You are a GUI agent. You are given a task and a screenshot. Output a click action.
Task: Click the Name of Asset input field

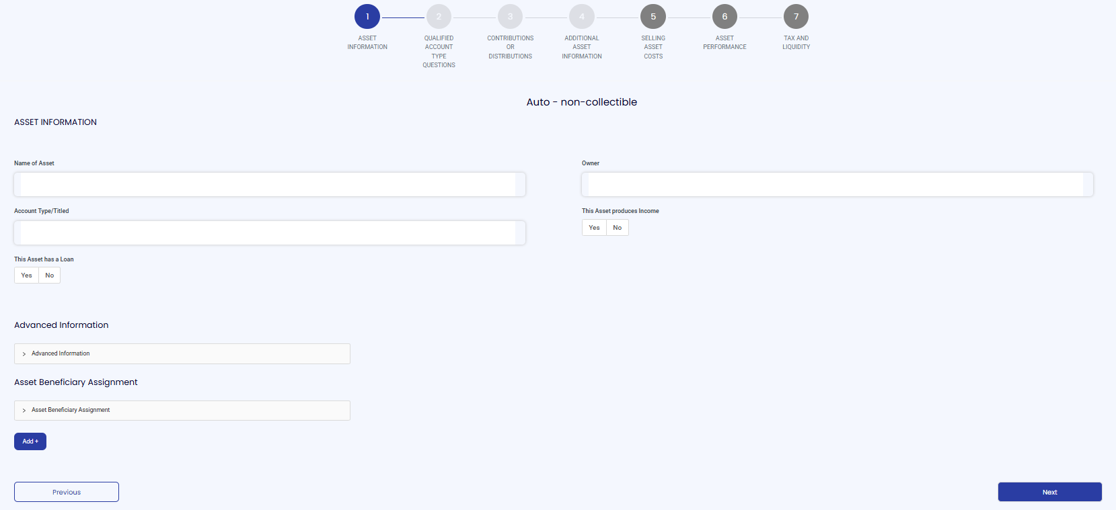tap(269, 185)
